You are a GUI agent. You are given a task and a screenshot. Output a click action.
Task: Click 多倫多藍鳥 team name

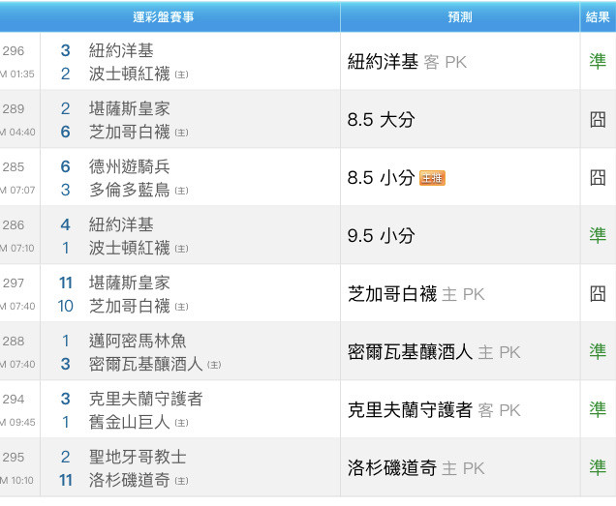129,190
